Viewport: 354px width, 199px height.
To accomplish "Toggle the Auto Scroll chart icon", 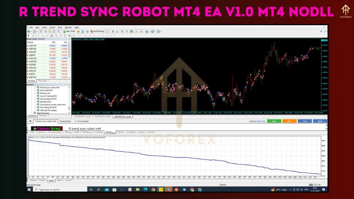I will 137,31.
